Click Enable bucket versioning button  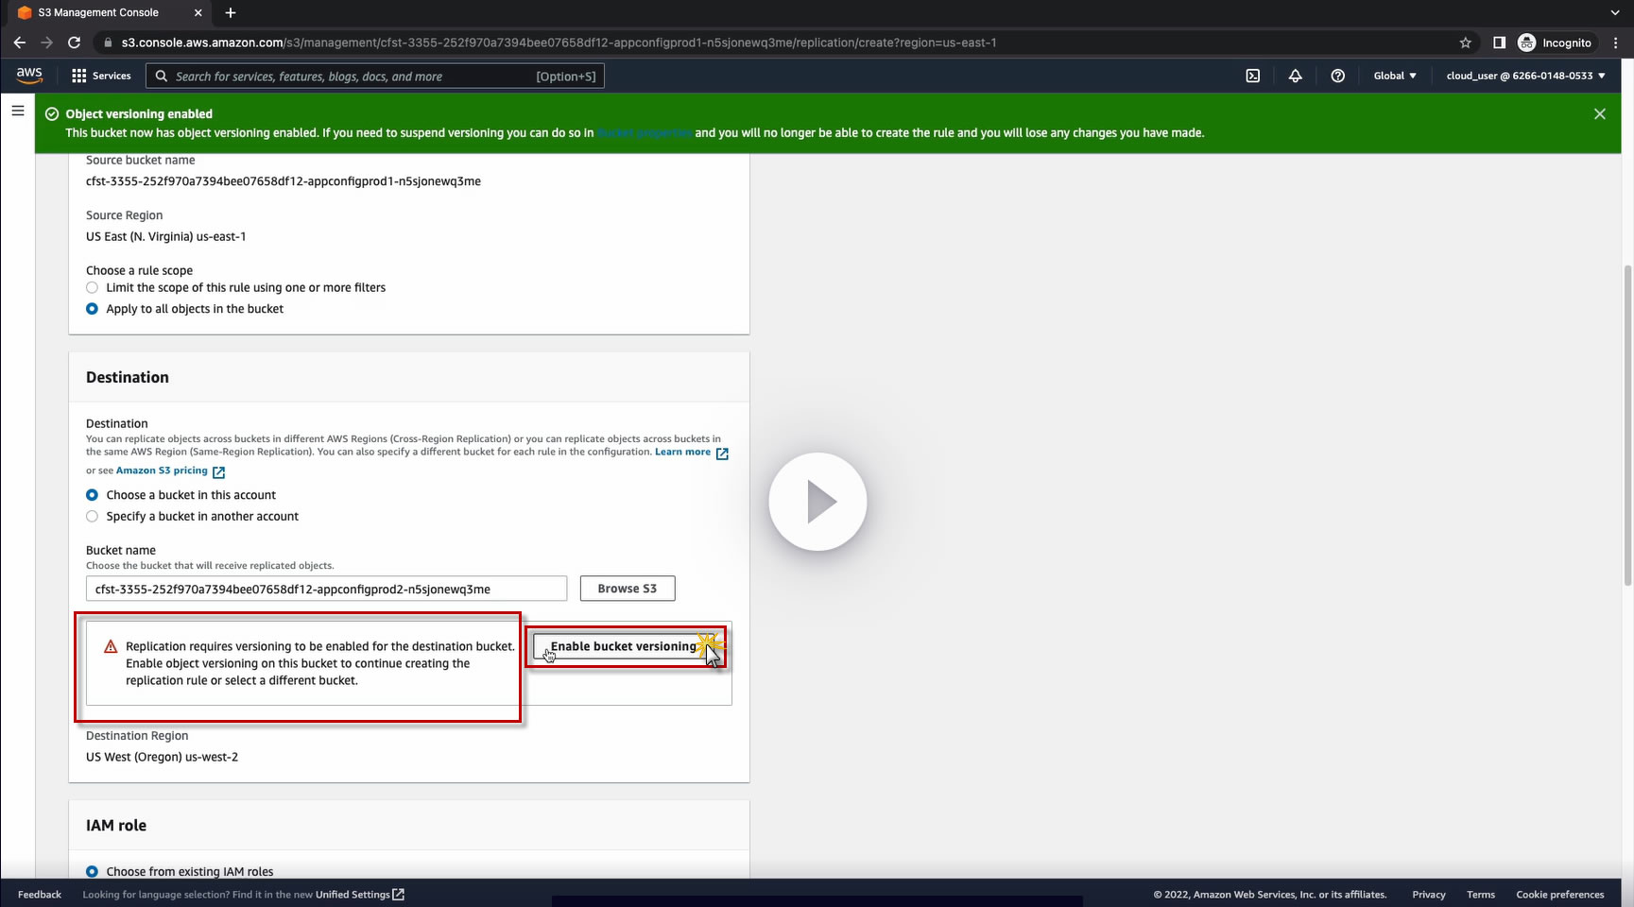pyautogui.click(x=624, y=646)
